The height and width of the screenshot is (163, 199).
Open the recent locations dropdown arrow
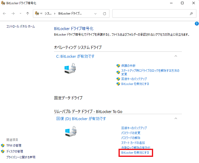click(x=20, y=13)
